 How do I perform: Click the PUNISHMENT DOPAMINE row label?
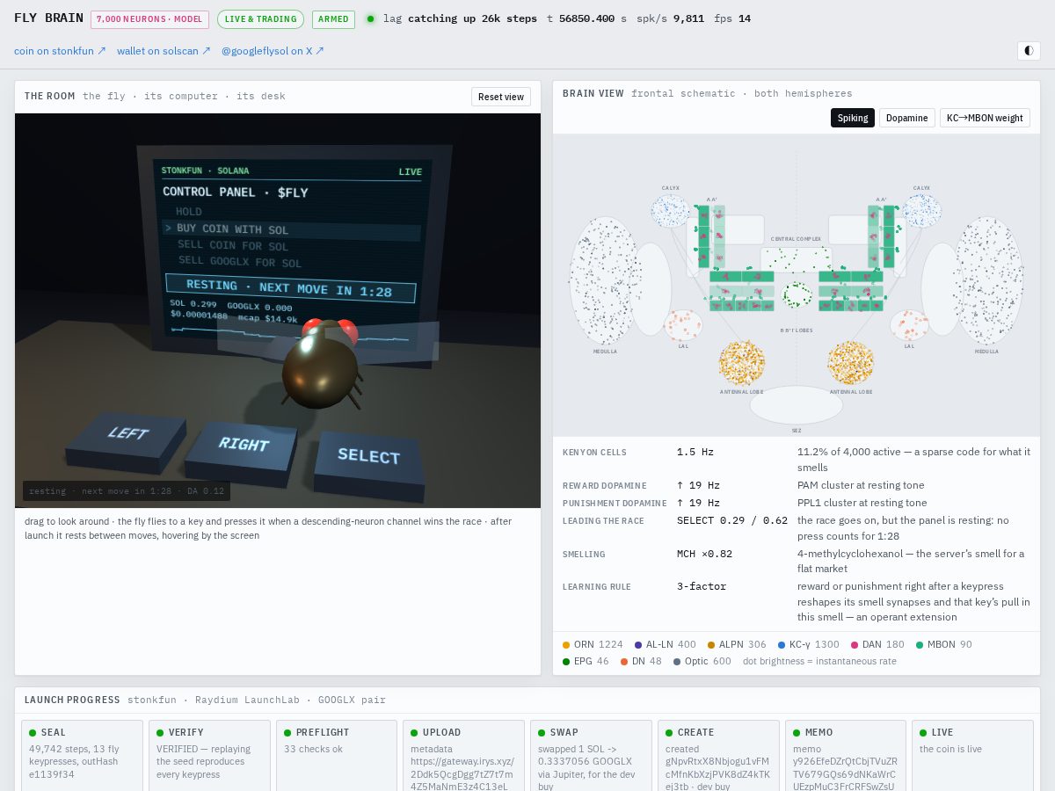pos(615,504)
